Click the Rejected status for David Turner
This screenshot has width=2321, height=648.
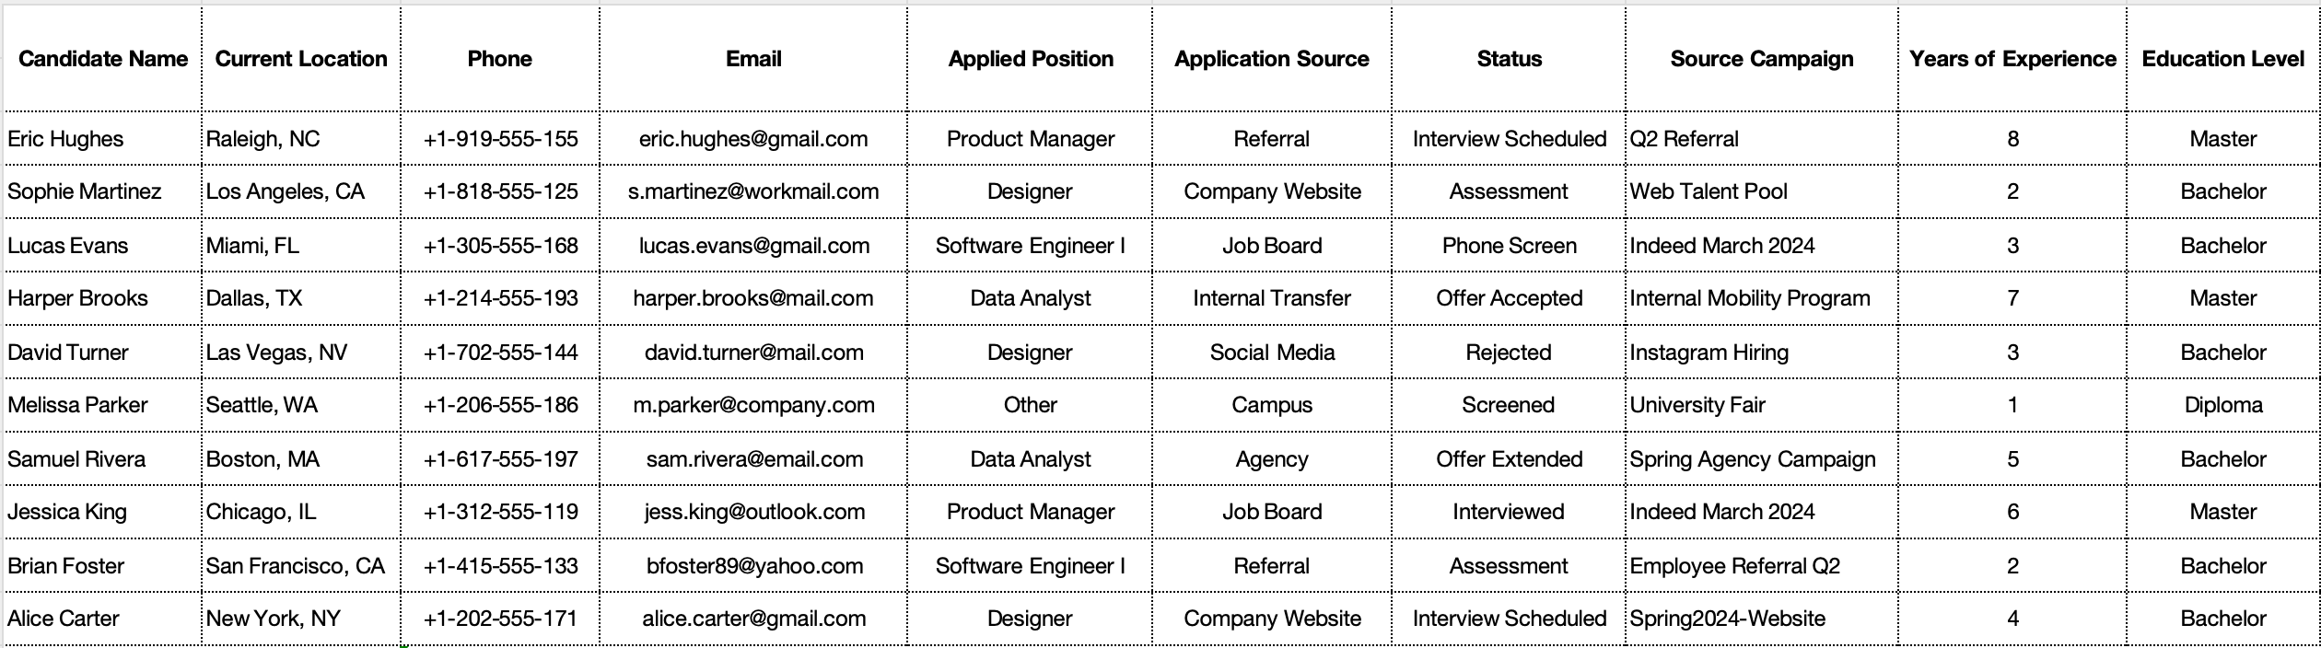click(x=1509, y=353)
